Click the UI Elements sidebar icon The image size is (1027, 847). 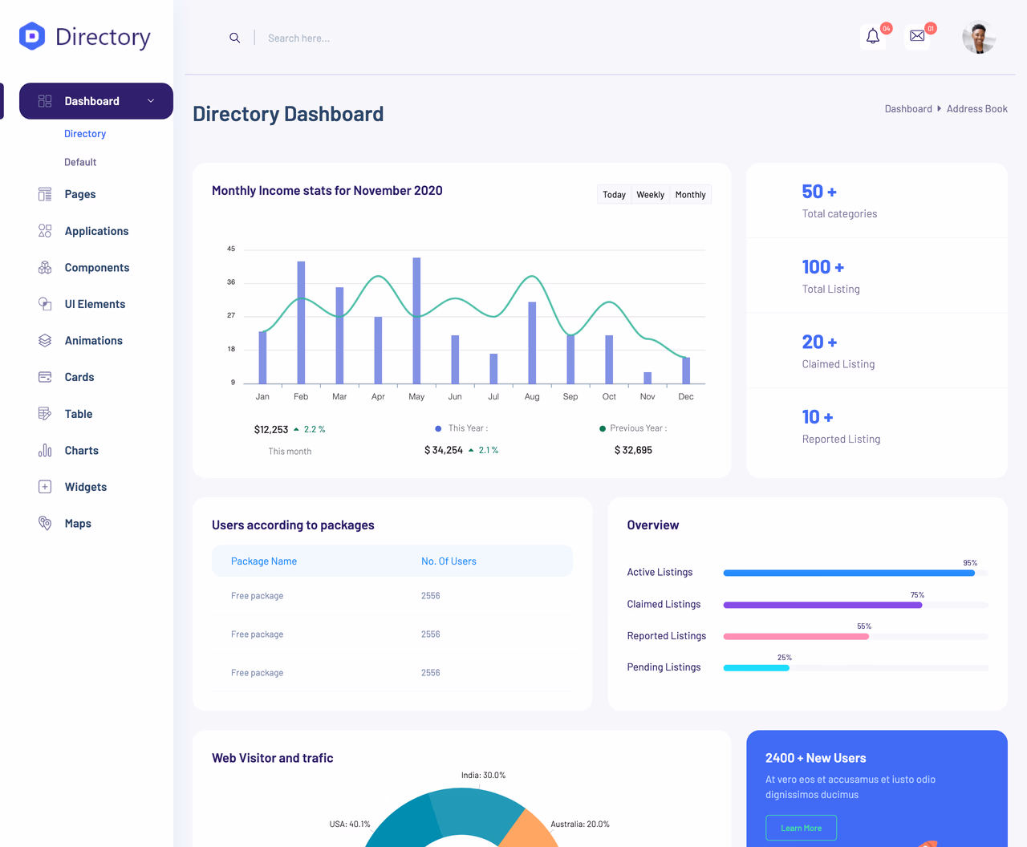45,304
